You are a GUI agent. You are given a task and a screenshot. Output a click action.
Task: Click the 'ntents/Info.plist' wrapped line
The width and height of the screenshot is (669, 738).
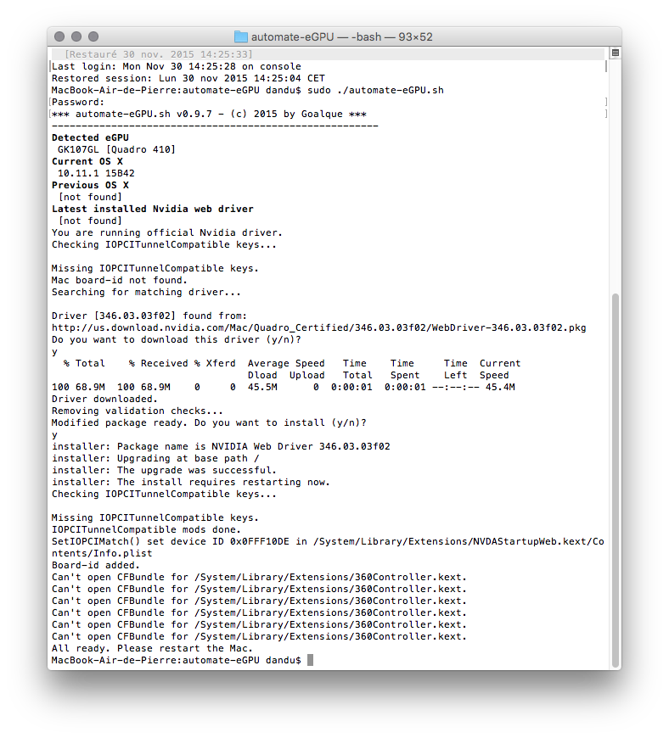pos(102,553)
